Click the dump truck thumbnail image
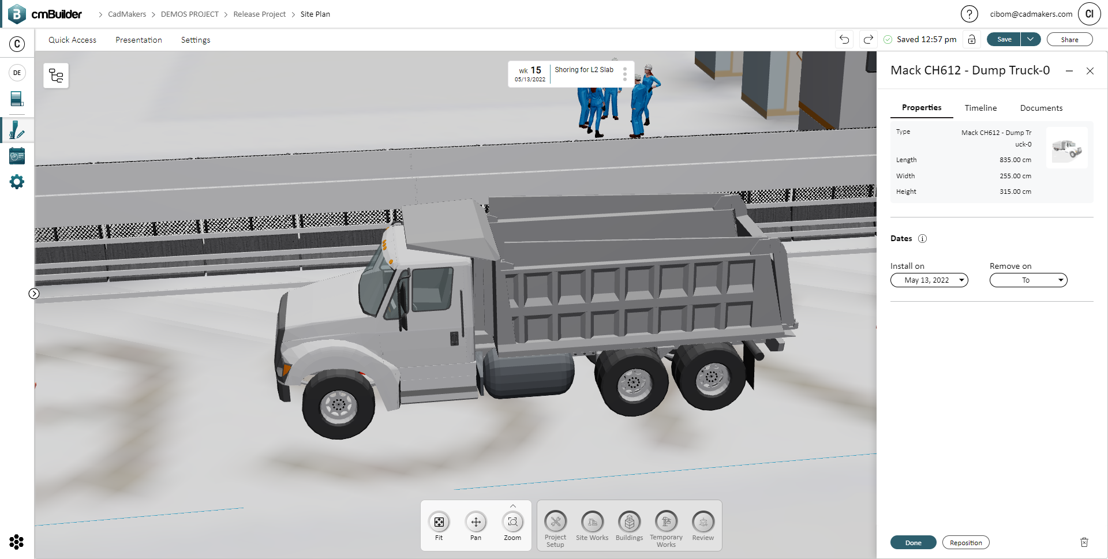 (1067, 148)
